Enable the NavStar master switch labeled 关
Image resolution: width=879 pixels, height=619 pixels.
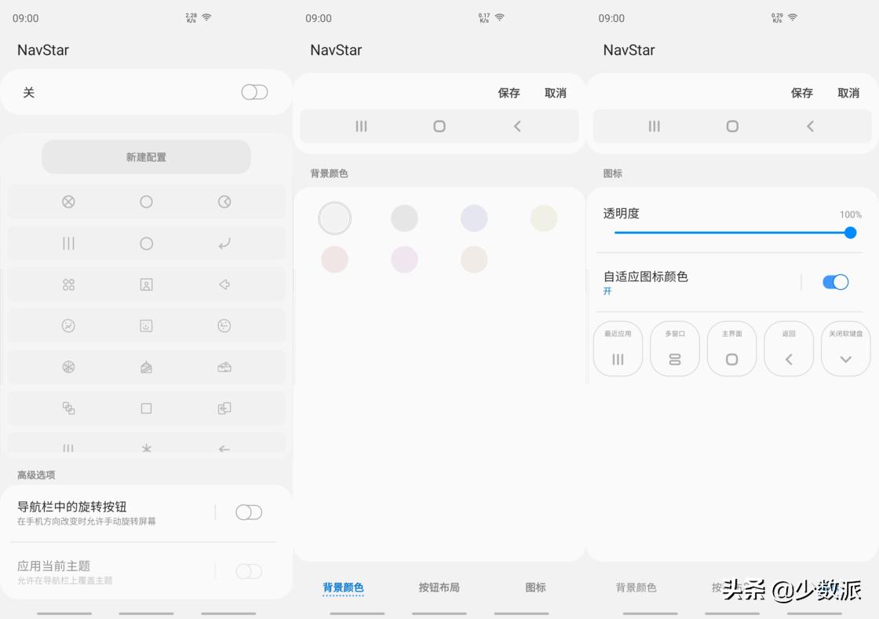(x=253, y=92)
